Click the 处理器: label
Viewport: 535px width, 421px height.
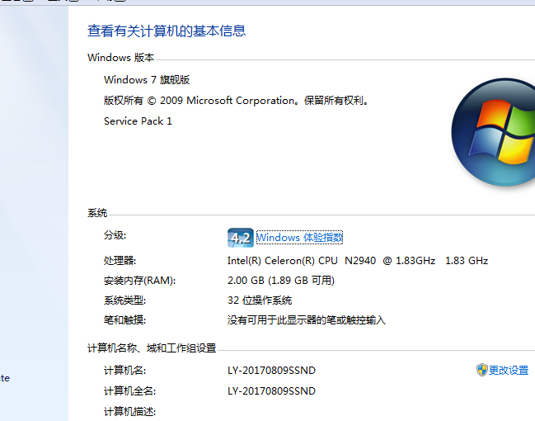click(x=120, y=261)
